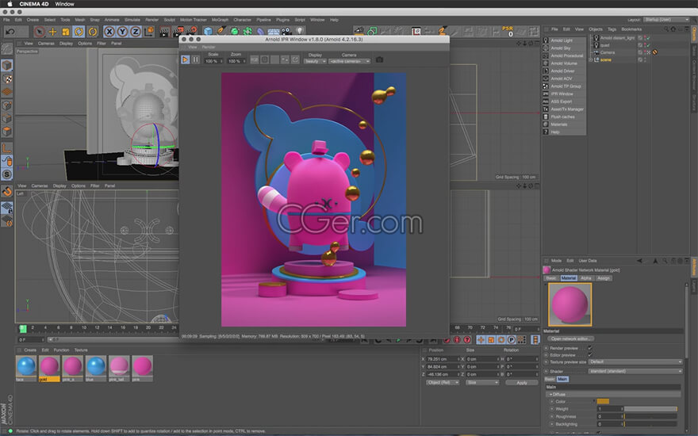Select the Live Selection cursor tool

[x=39, y=32]
